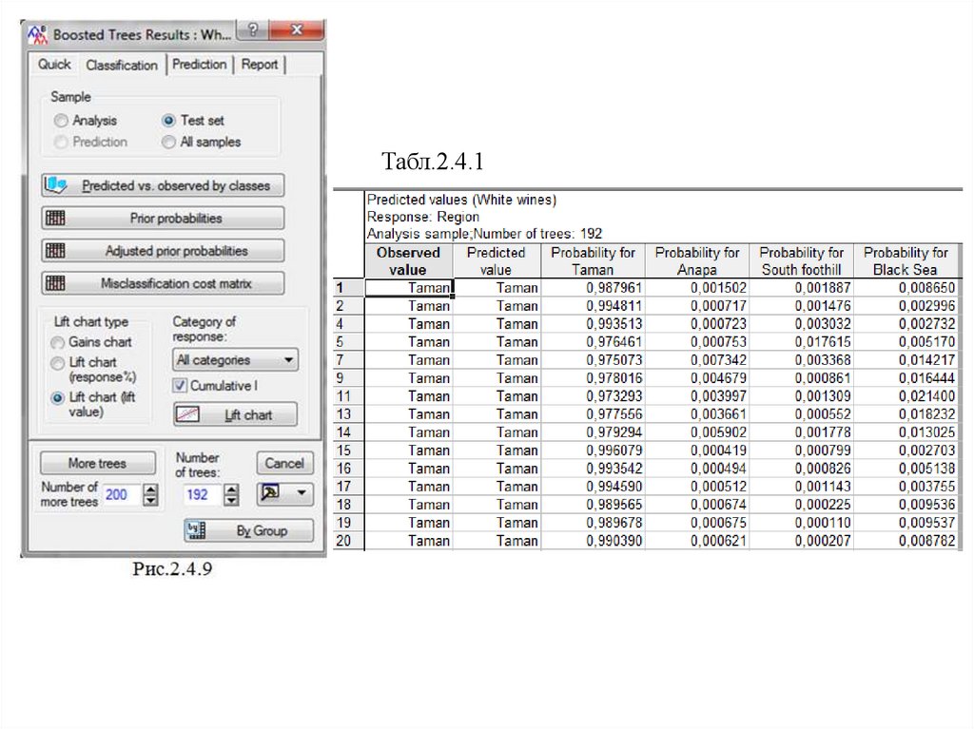Select the Probability for Black Sea header
This screenshot has height=729, width=974.
click(906, 260)
